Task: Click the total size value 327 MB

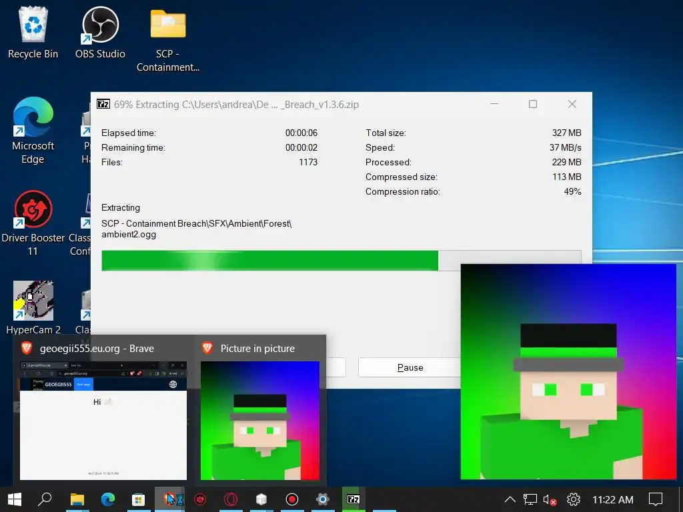Action: point(566,133)
